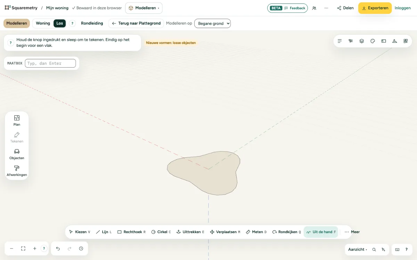
Task: Expand the Meer tools menu
Action: pyautogui.click(x=352, y=232)
